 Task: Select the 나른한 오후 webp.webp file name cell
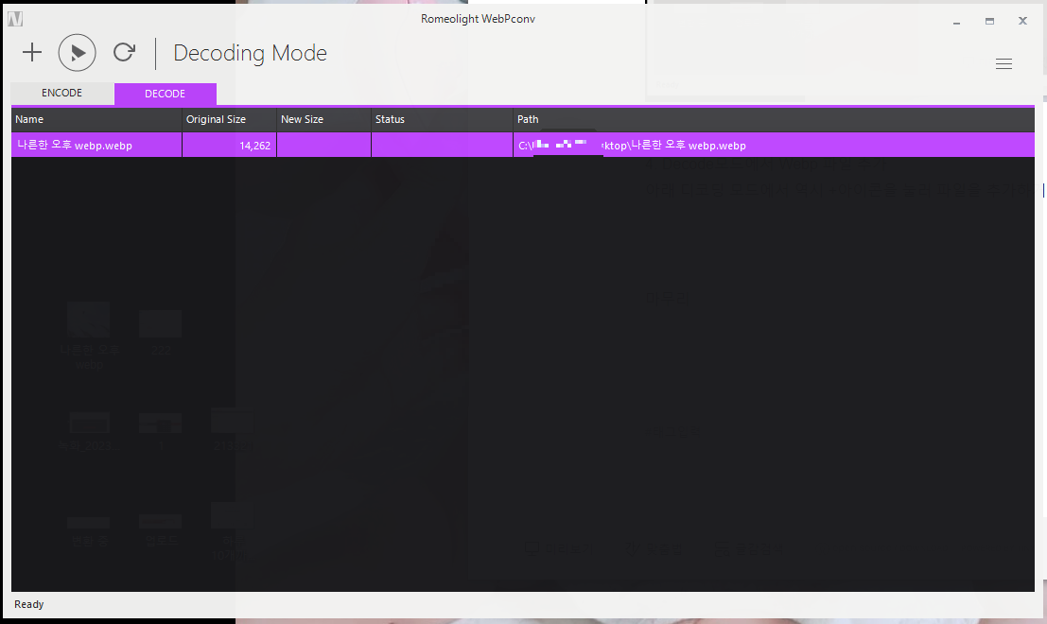[96, 145]
